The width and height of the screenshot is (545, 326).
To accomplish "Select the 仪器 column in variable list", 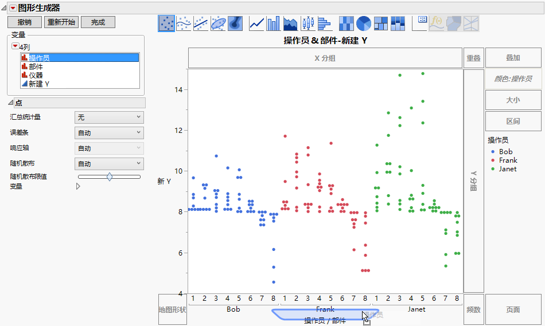I will (80, 75).
